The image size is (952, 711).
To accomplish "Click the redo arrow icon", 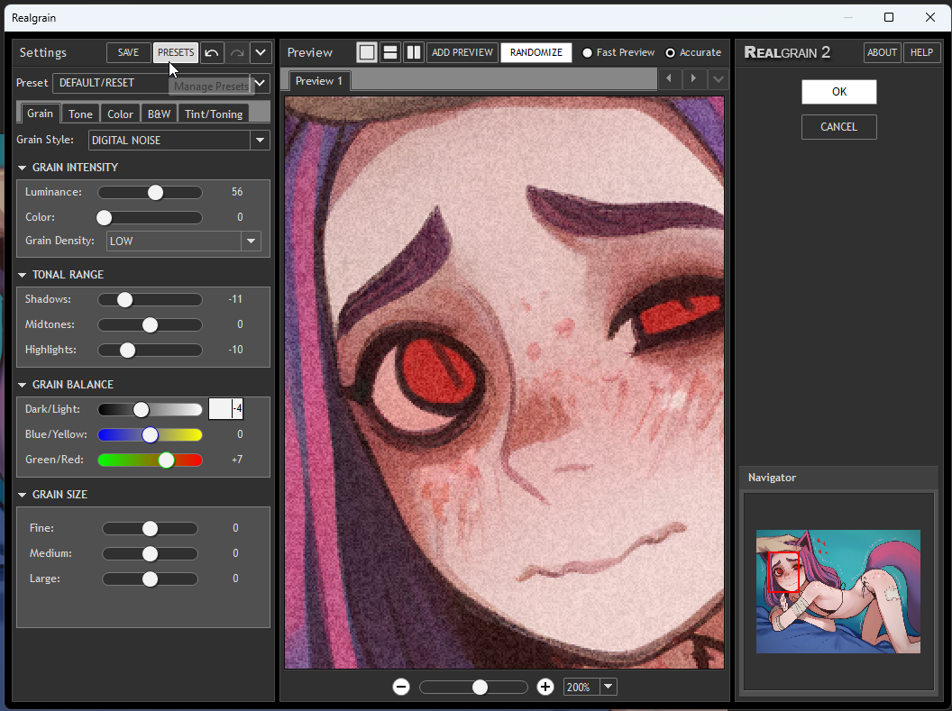I will click(x=237, y=53).
